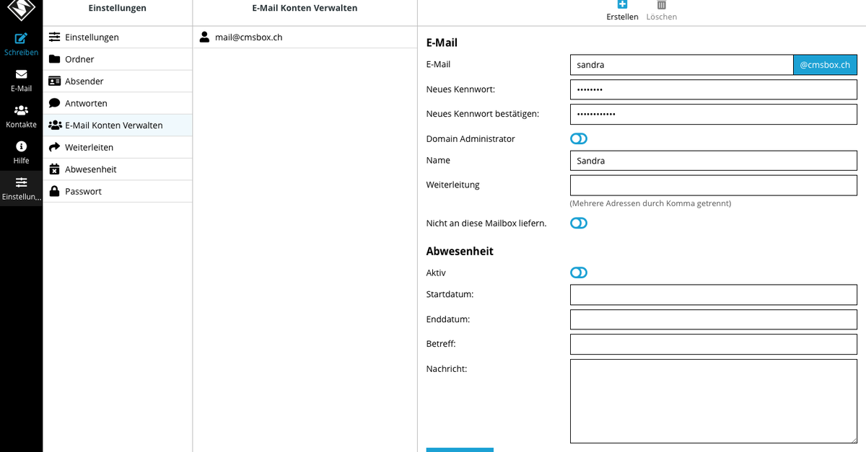Open E-Mail envelope icon in sidebar
The image size is (866, 452).
(21, 74)
